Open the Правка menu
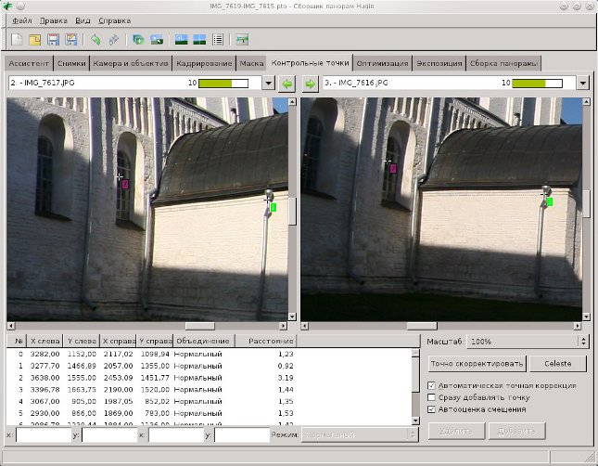The height and width of the screenshot is (466, 598). click(54, 20)
